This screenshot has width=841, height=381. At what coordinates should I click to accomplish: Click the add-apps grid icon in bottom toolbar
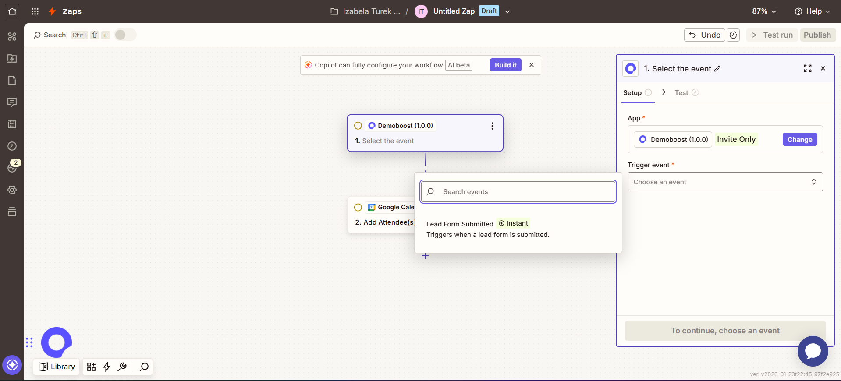point(91,367)
